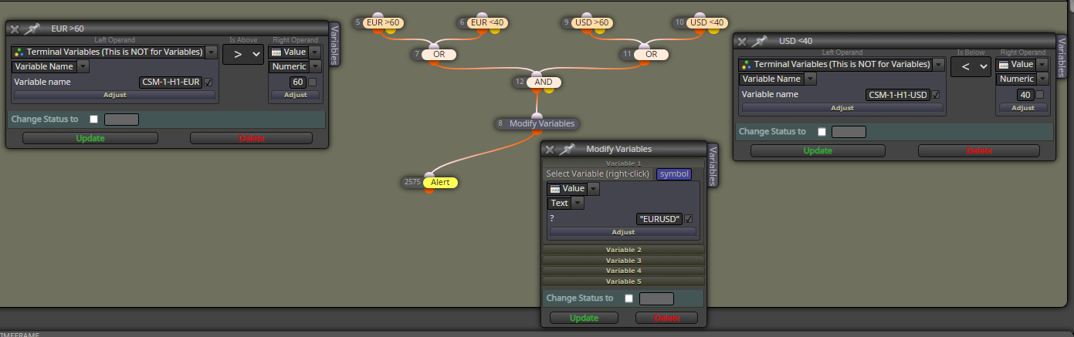Open Variables side tab of Modify Variables panel
The height and width of the screenshot is (337, 1074).
(713, 165)
